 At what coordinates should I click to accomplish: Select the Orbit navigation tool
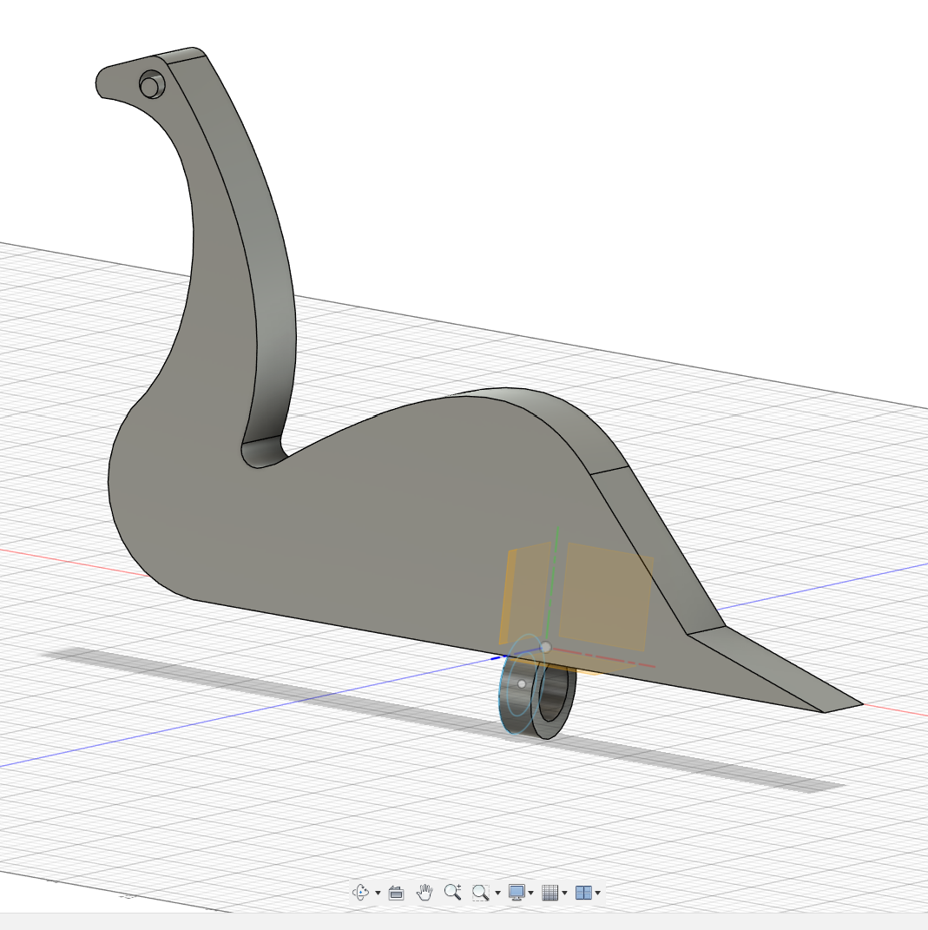click(360, 892)
